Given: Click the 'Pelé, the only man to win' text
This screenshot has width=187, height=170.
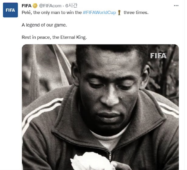Looking at the screenshot, I should [52, 12].
